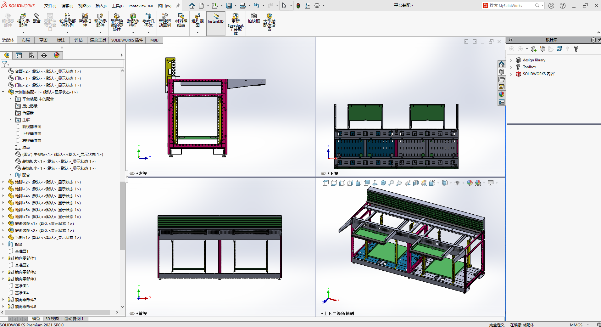Open Large Assembly Settings
The height and width of the screenshot is (327, 601).
(269, 22)
